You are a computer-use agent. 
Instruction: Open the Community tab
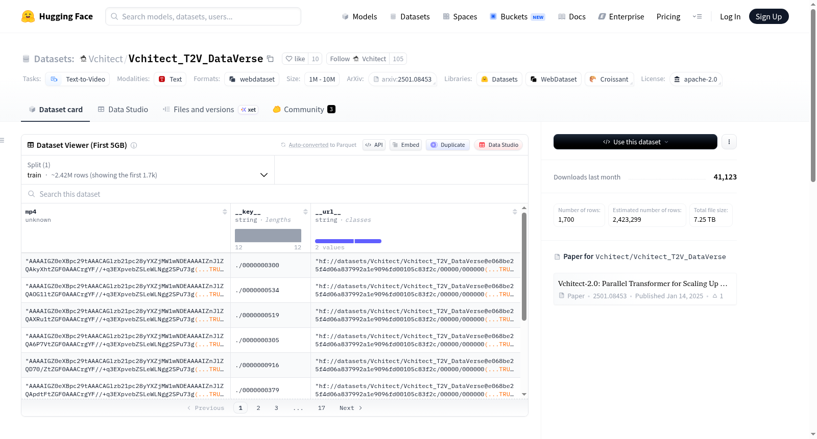click(x=304, y=110)
